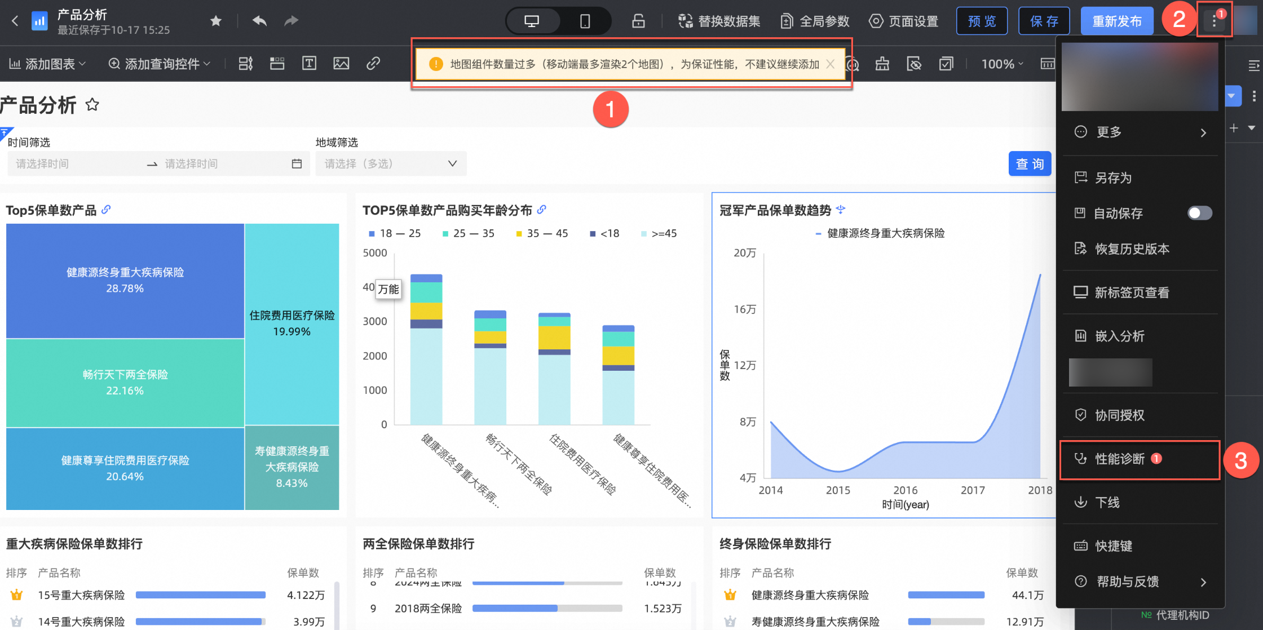
Task: Favorite the 产品分析 dashboard with the outline star
Action: coord(92,105)
